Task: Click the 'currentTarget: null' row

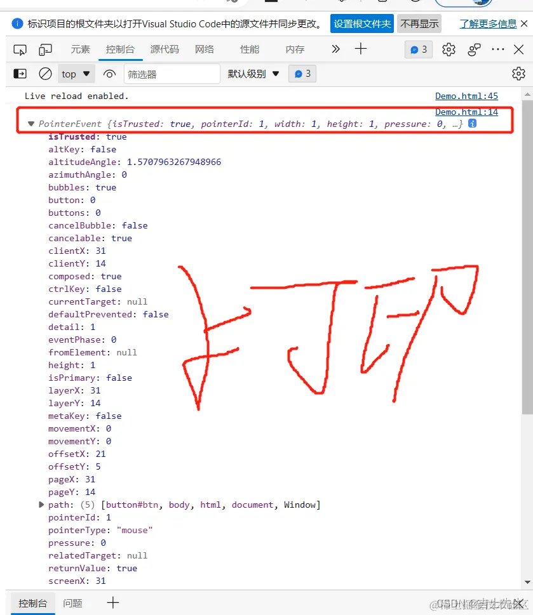Action: [x=98, y=301]
